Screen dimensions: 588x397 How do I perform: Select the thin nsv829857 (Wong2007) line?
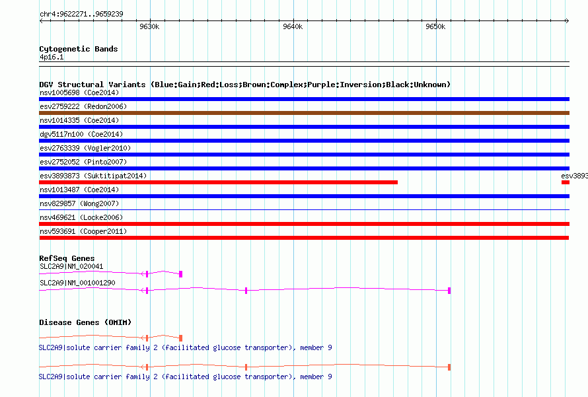pyautogui.click(x=304, y=209)
